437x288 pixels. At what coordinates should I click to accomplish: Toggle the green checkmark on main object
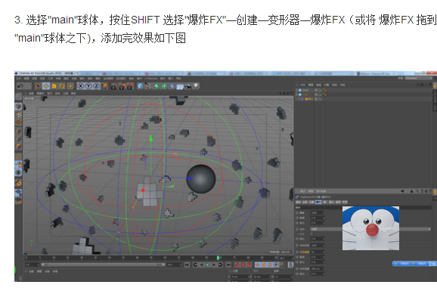[321, 94]
